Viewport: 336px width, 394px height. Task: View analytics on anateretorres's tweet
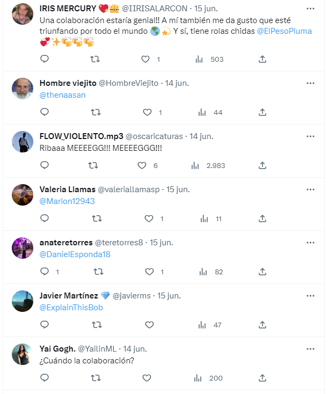203,272
